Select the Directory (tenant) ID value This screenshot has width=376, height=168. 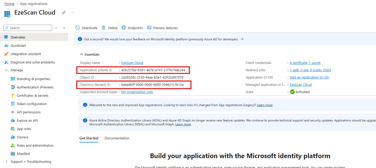[152, 85]
